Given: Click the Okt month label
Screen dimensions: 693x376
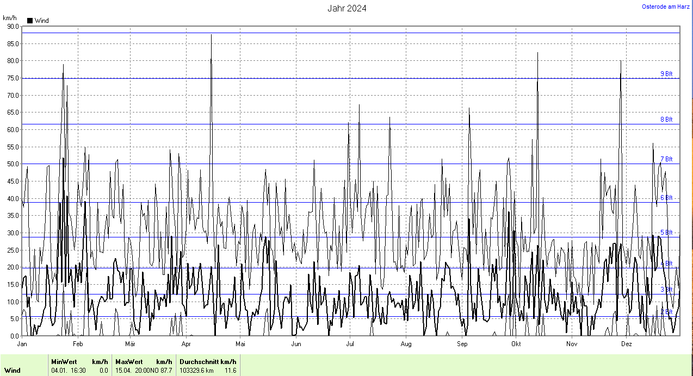Looking at the screenshot, I should (x=516, y=344).
